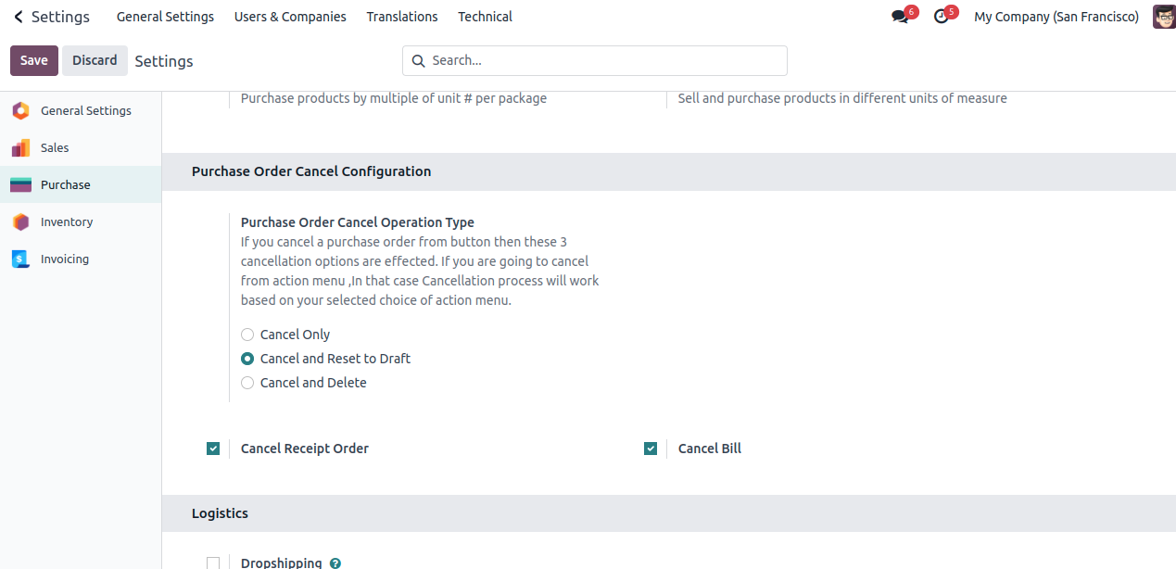Open the Users & Companies menu
Viewport: 1176px width, 569px height.
(x=290, y=17)
